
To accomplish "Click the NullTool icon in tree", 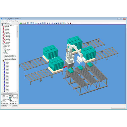I will tap(5, 49).
